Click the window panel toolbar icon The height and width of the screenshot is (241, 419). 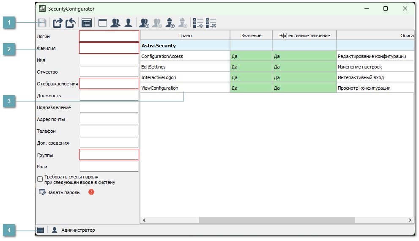click(103, 23)
